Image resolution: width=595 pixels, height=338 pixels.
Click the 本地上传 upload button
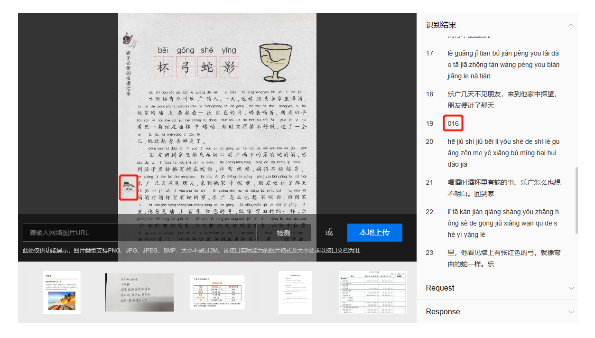coord(374,233)
